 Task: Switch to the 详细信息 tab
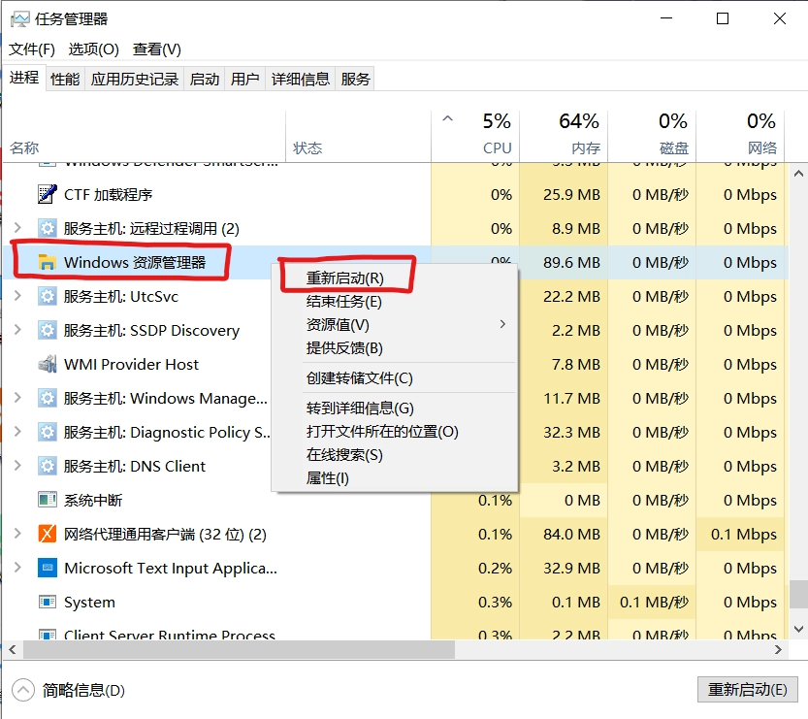click(301, 79)
